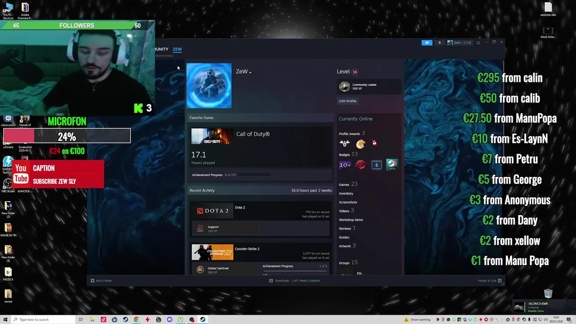Screen dimensions: 576x324
Task: Click Call of Duty achievement progress bar
Action: 254,175
